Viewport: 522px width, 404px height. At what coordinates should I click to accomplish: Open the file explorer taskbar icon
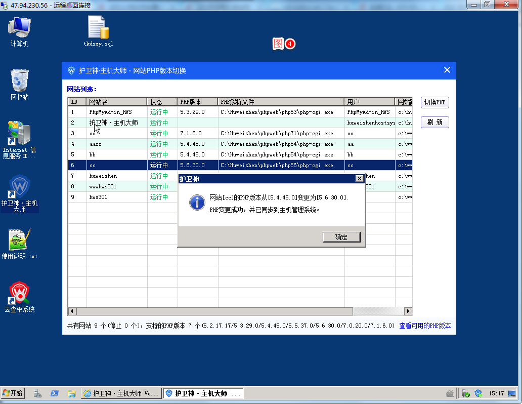[x=72, y=394]
